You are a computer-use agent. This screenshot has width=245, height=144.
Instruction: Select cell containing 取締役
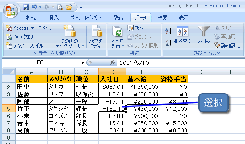87,94
